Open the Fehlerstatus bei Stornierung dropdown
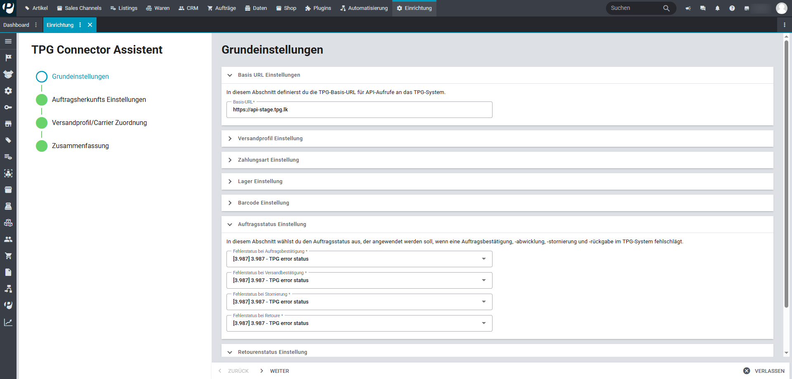The height and width of the screenshot is (379, 792). [359, 302]
